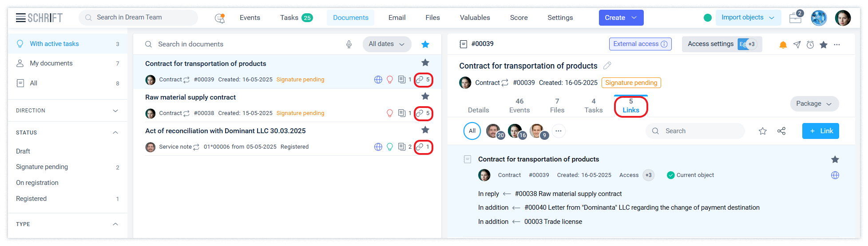Open the All dates dropdown
This screenshot has width=868, height=246.
pyautogui.click(x=387, y=44)
